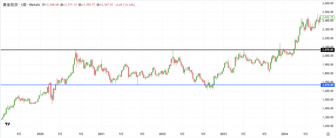
Task: Click the 2,070.00 black price label
Action: 327,50
